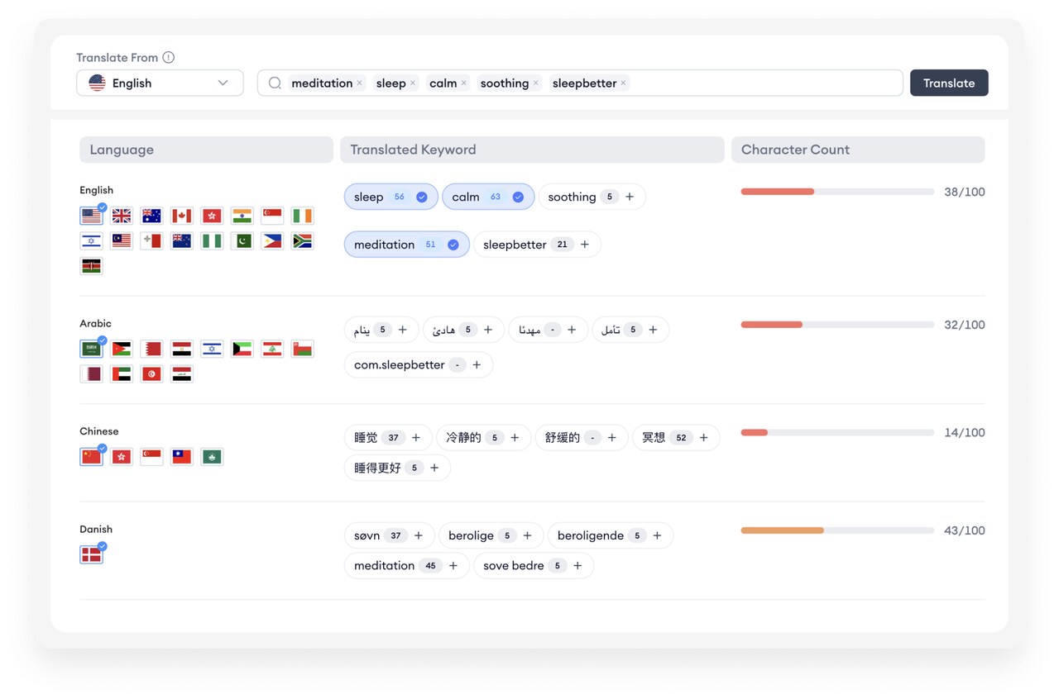Select the Oman flag under Arabic
The width and height of the screenshot is (1059, 699).
tap(302, 349)
